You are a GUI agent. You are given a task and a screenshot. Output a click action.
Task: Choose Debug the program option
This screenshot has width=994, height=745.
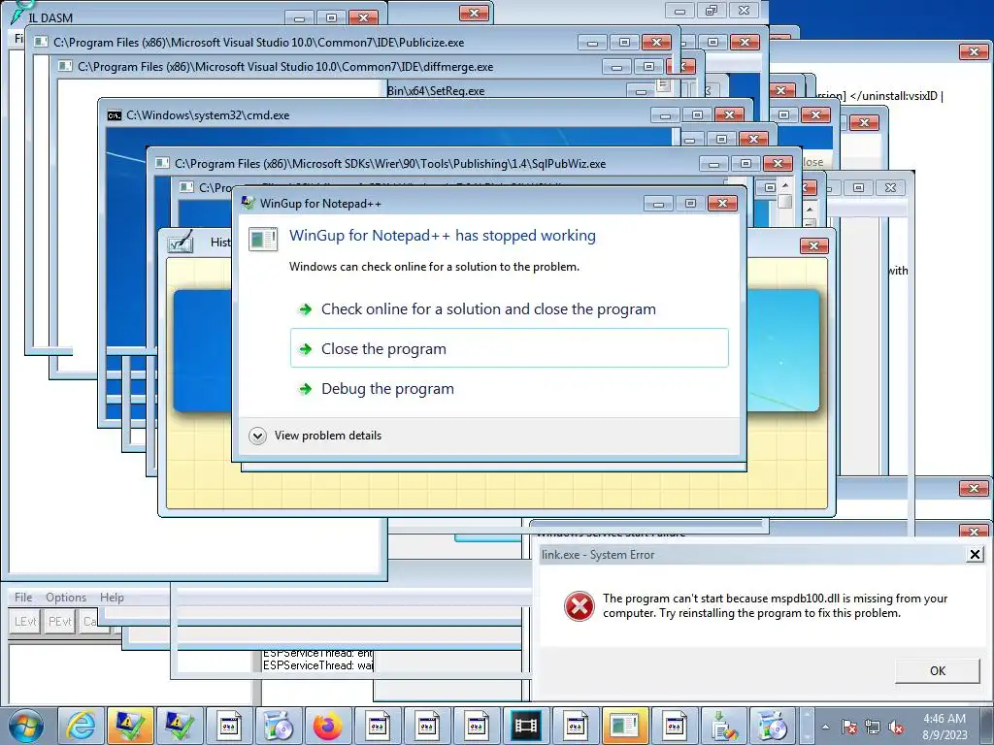(x=509, y=388)
